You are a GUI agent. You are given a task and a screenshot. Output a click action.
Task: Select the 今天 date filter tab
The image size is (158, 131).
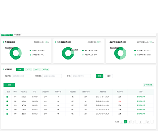tap(20, 69)
